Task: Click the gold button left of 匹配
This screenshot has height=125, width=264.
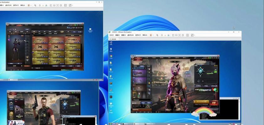Action: [x=201, y=102]
